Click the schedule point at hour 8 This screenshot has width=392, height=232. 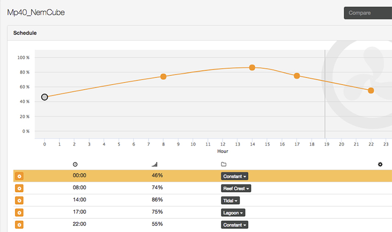point(163,77)
